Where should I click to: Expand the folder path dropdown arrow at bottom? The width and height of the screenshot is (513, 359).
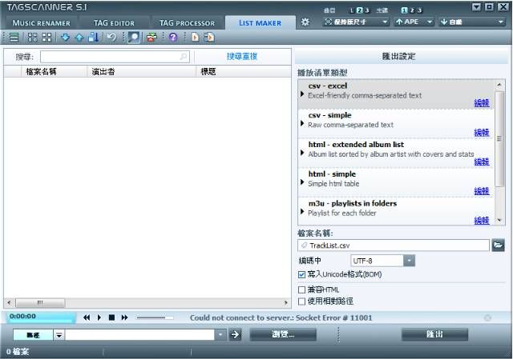220,335
